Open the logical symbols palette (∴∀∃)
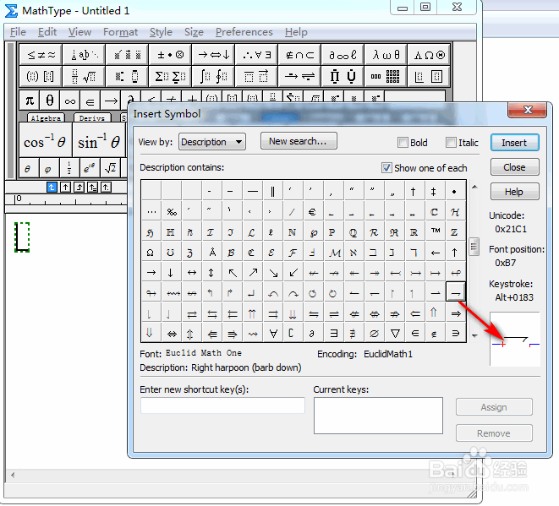This screenshot has width=559, height=506. (256, 55)
